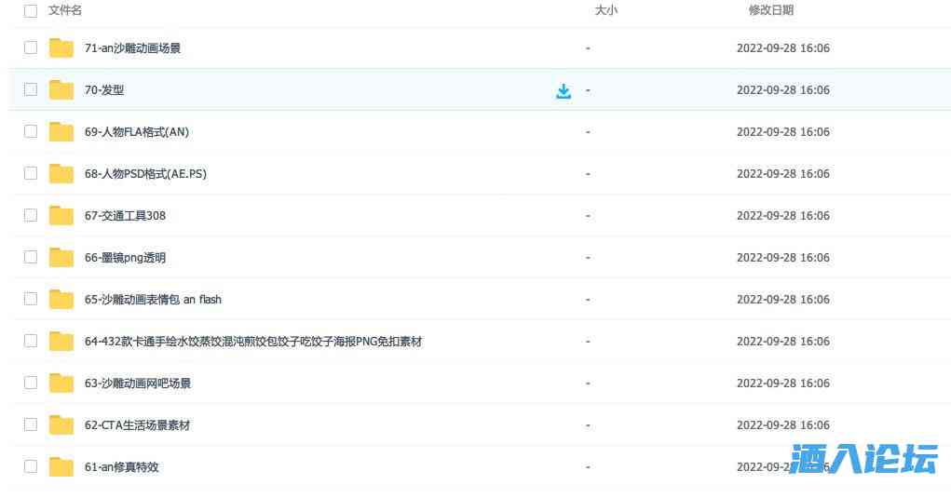Click folder icon for 67-交通工具308

point(61,216)
